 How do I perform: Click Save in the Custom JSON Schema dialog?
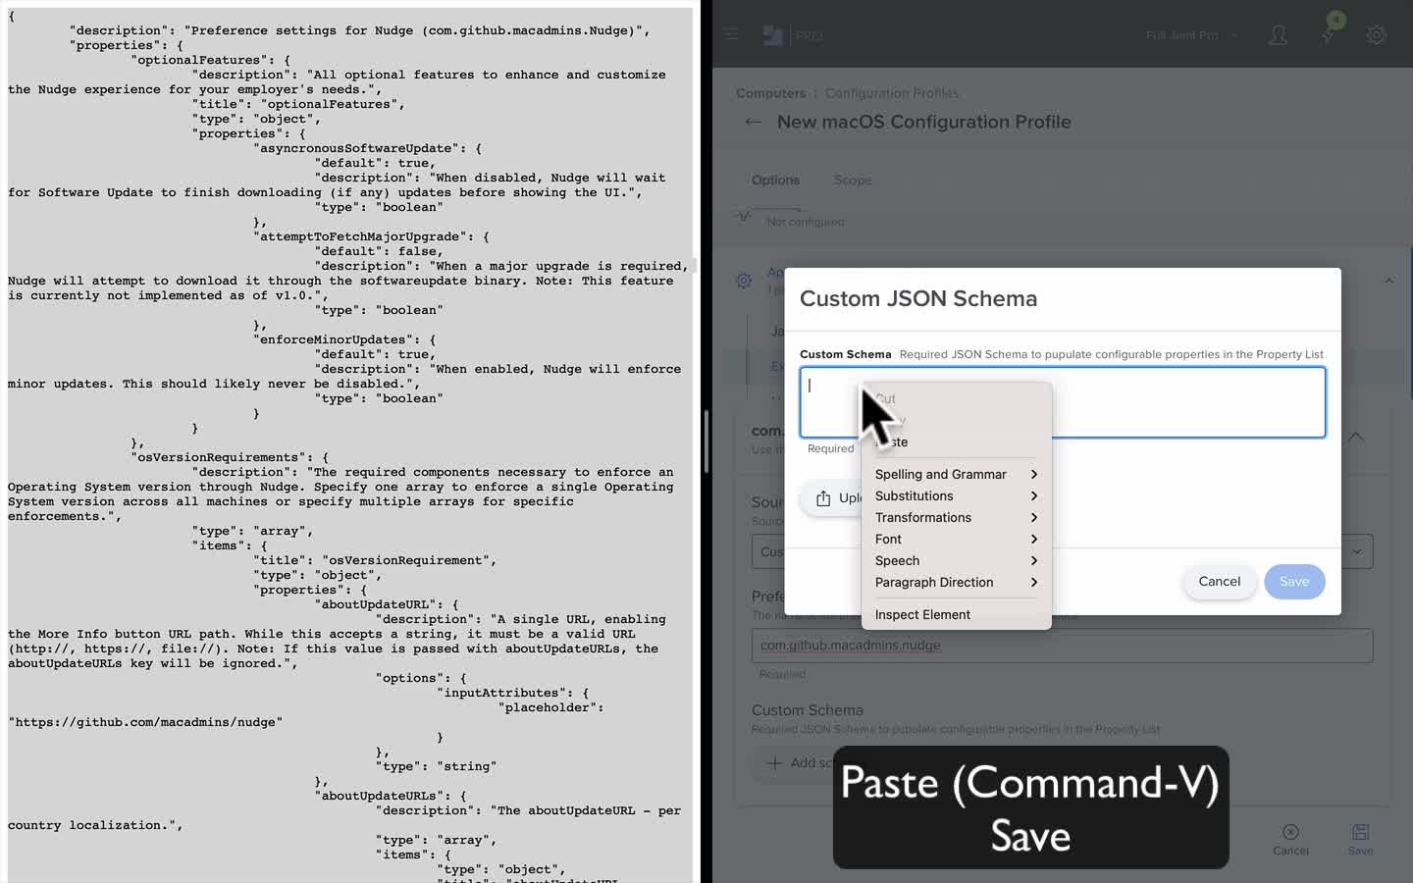[1294, 581]
